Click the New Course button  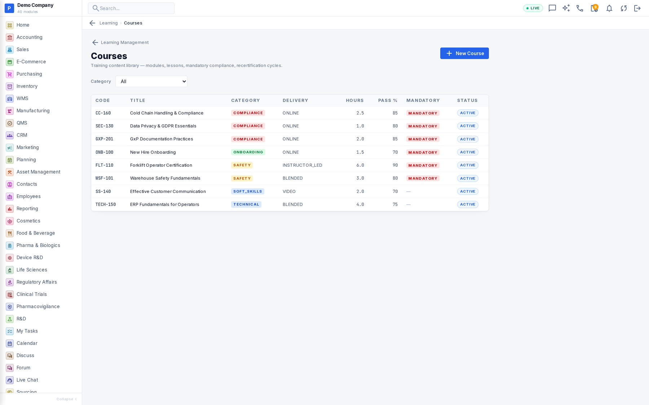point(464,53)
